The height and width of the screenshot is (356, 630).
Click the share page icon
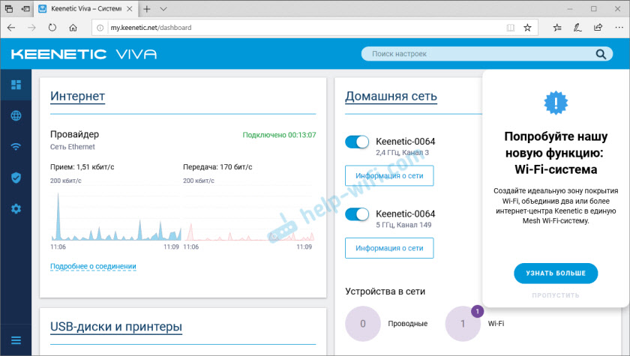(x=598, y=27)
